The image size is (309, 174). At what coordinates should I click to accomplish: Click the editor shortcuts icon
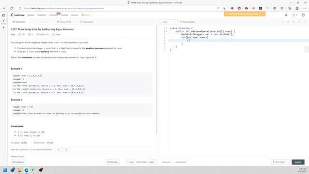(288, 22)
